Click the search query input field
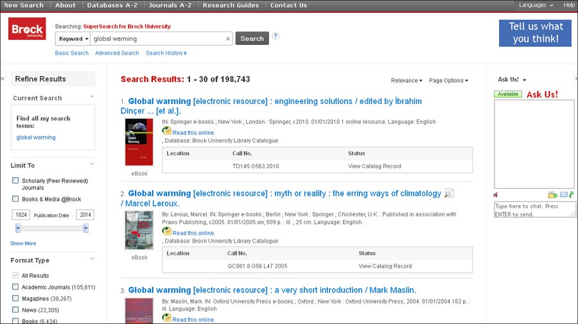 [x=158, y=38]
